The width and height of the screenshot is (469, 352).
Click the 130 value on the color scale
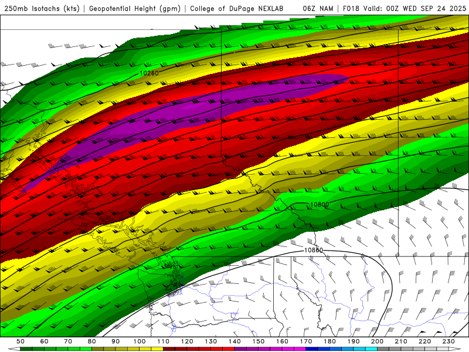(211, 341)
